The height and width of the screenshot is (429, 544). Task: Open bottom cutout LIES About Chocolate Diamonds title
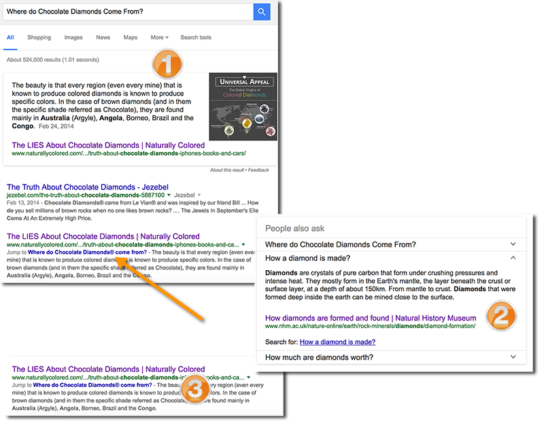[108, 369]
